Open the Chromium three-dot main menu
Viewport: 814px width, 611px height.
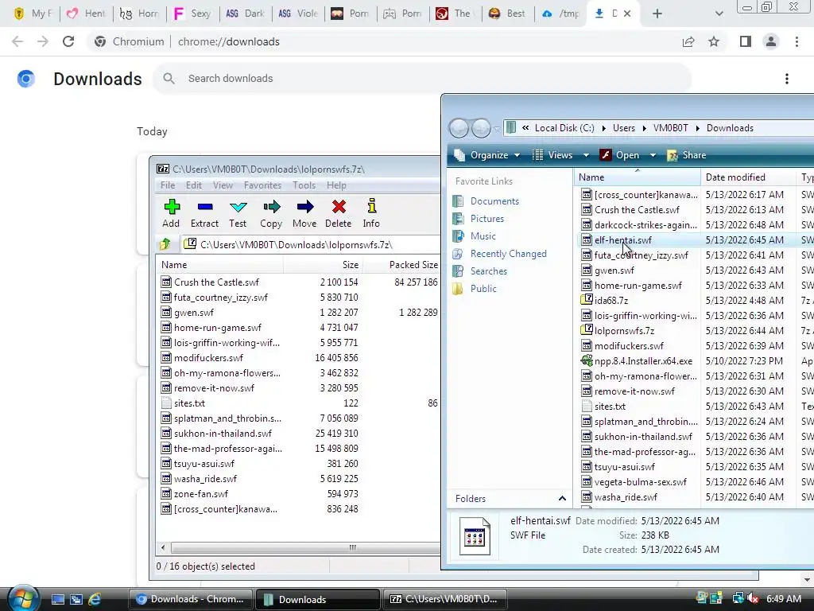[797, 41]
